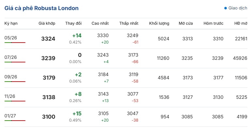The image size is (251, 131).
Task: Click the Thấp nhất column header
Action: (x=129, y=23)
